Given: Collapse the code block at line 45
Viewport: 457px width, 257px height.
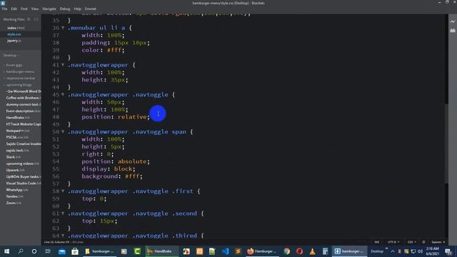Looking at the screenshot, I should [63, 94].
